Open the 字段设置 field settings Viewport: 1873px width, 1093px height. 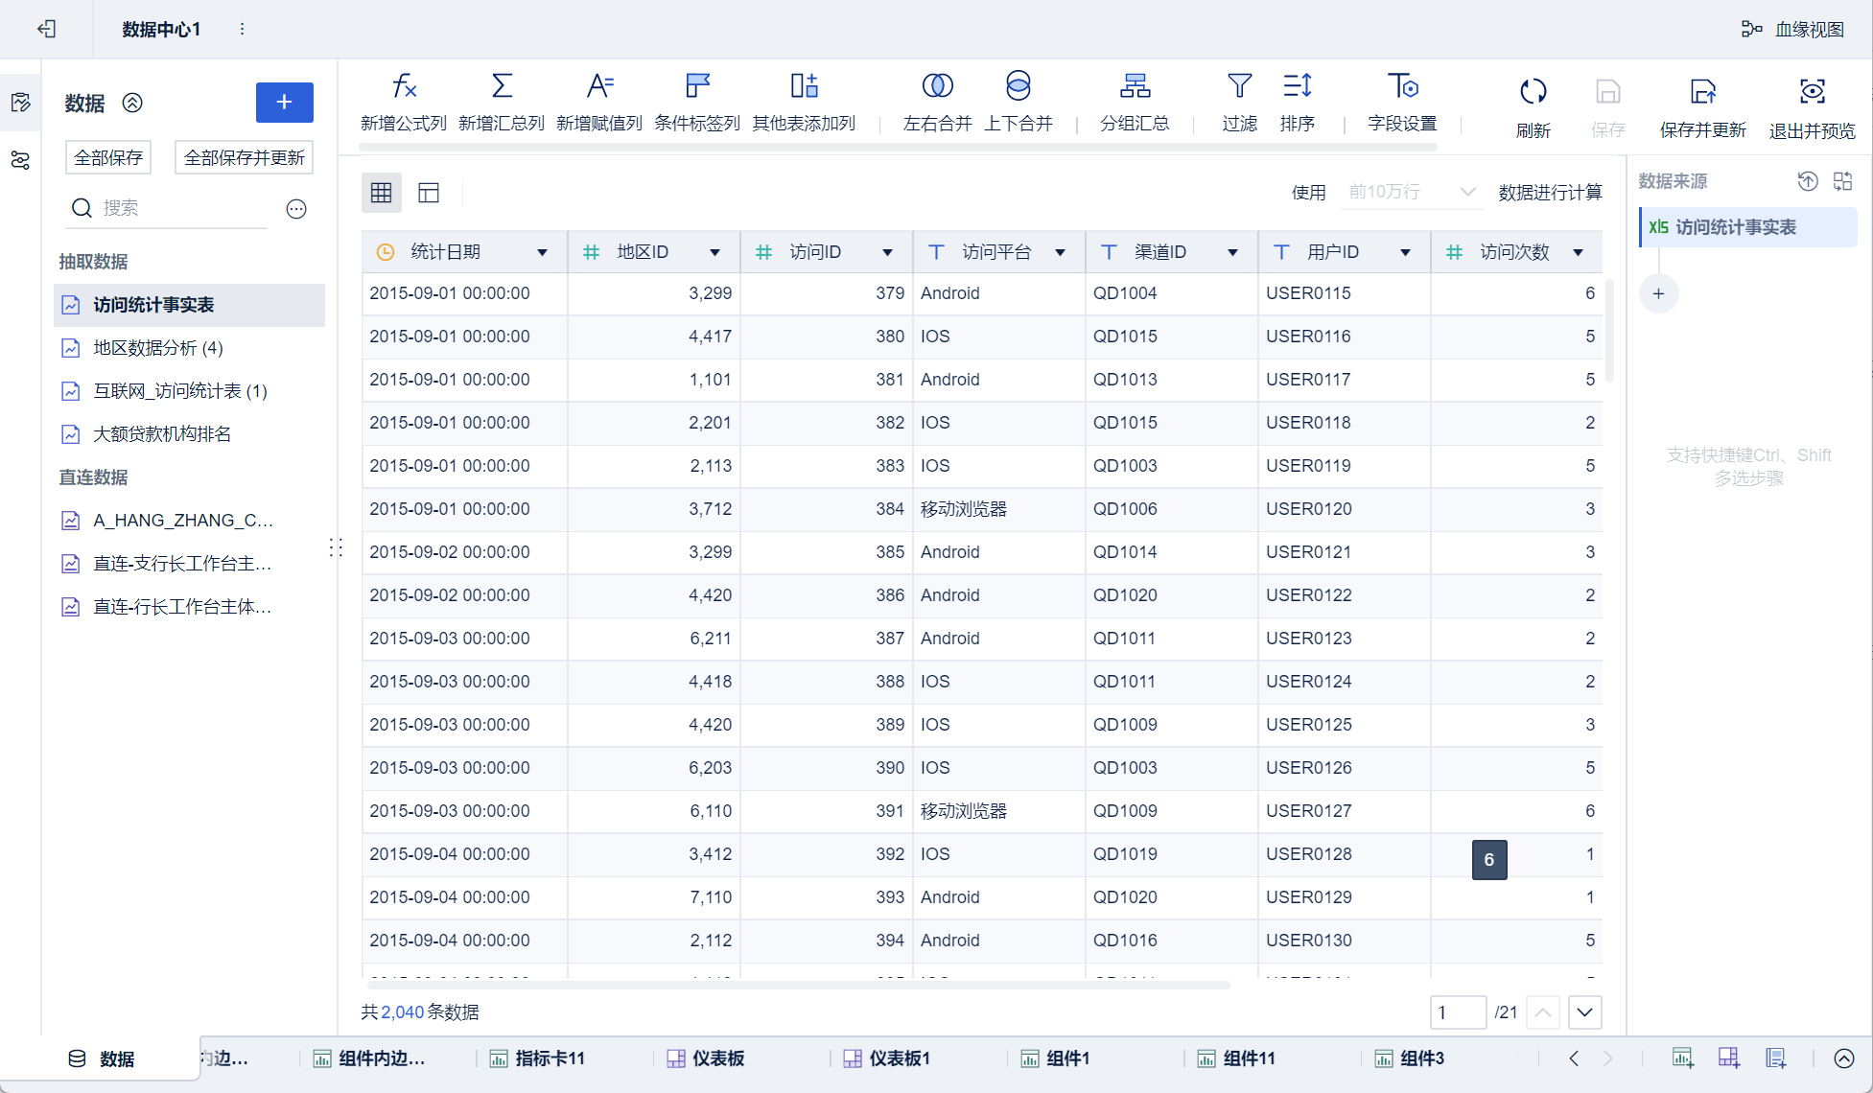tap(1402, 87)
